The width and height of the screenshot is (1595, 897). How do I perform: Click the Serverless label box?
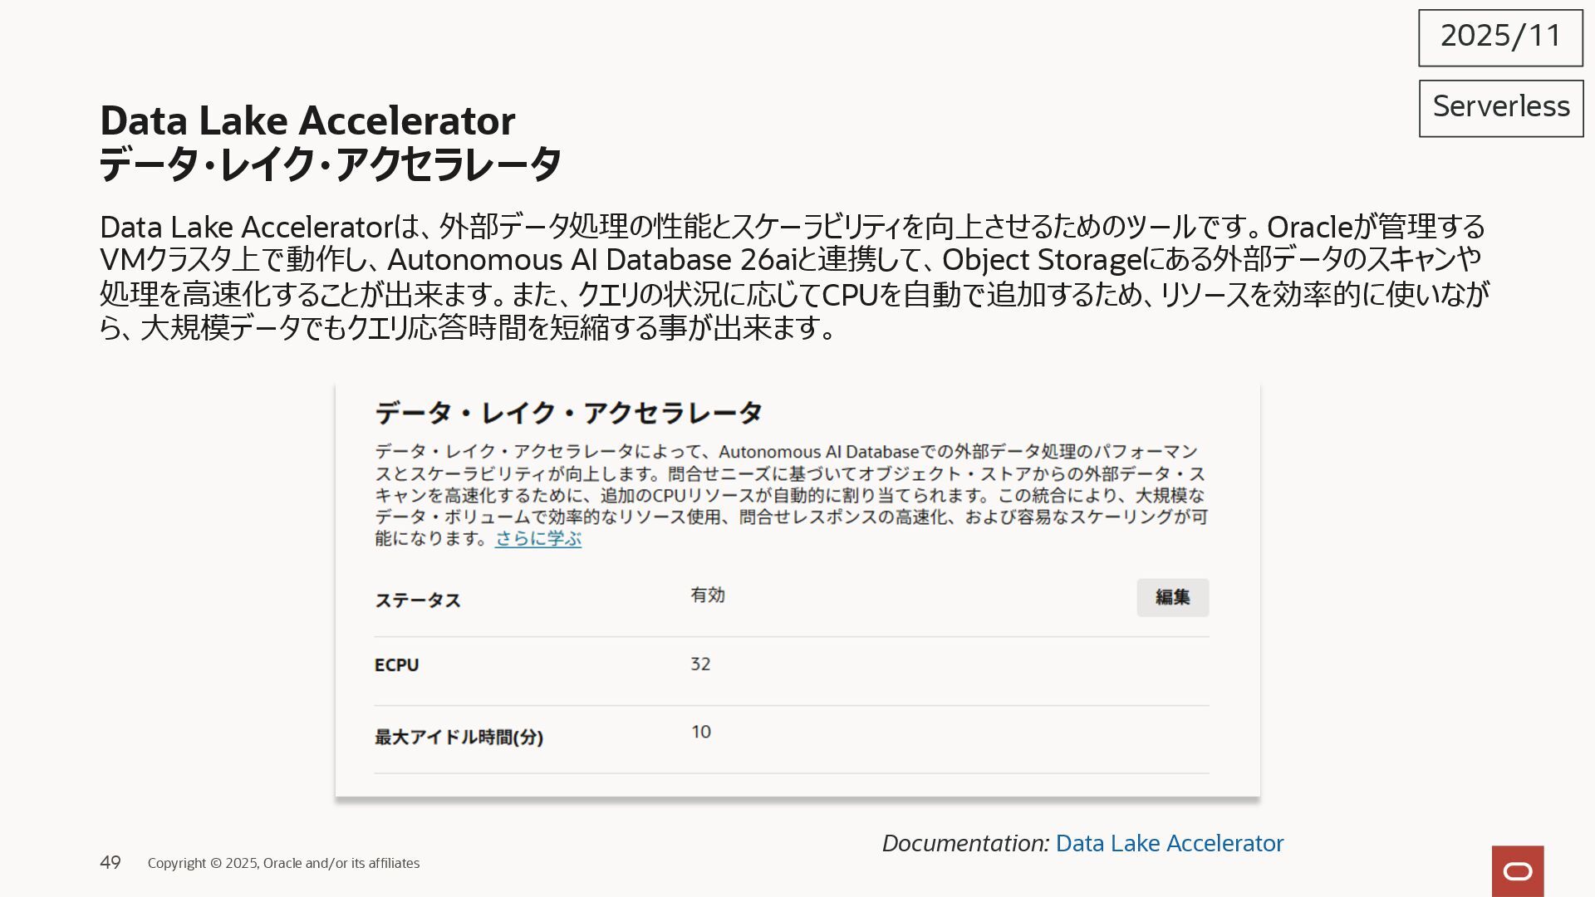1500,108
